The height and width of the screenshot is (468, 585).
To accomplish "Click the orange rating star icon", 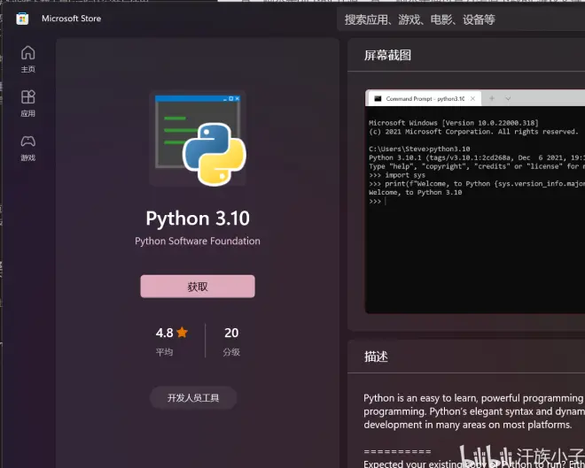I will 183,332.
